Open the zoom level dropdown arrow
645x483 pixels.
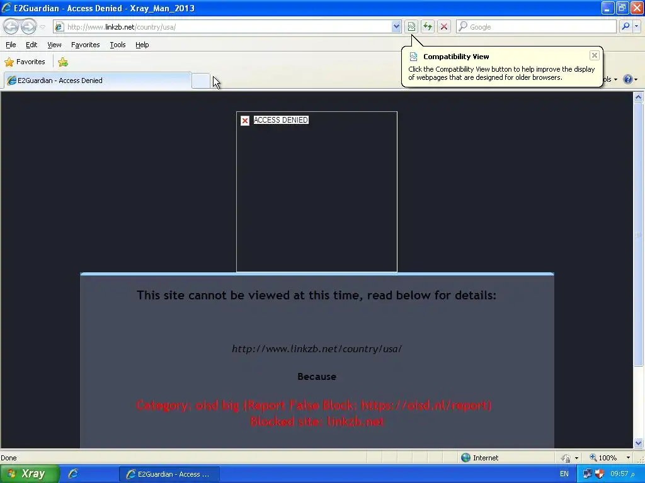(628, 458)
